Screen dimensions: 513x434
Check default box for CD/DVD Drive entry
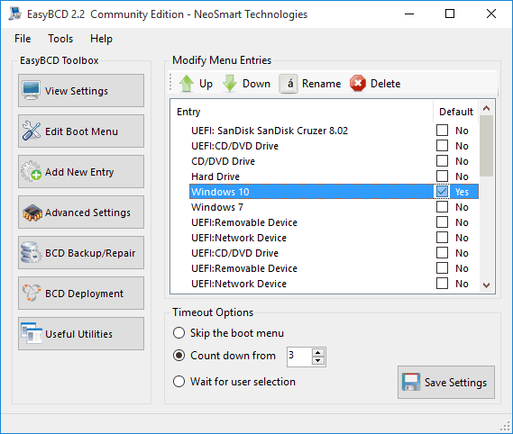pyautogui.click(x=442, y=161)
